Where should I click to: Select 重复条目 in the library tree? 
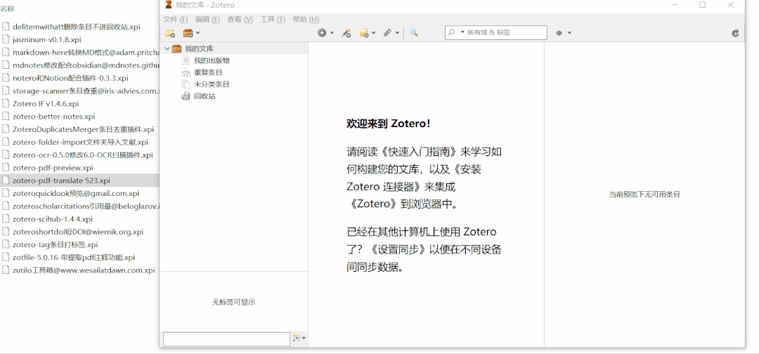coord(208,72)
